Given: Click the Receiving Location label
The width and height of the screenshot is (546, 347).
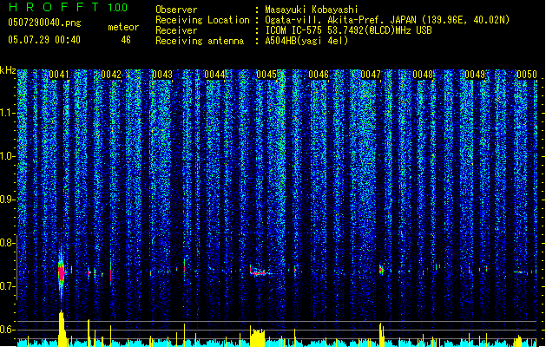Looking at the screenshot, I should click(x=202, y=20).
